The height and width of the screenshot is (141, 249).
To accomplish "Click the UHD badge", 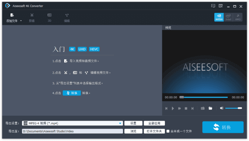I will (82, 49).
